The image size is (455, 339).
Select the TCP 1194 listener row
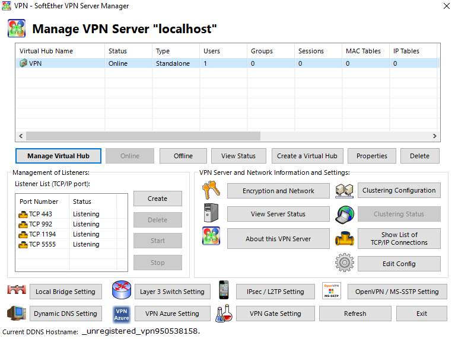(71, 234)
